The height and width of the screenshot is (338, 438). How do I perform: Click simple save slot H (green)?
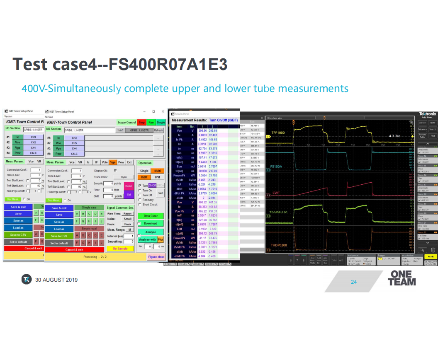coord(89,221)
